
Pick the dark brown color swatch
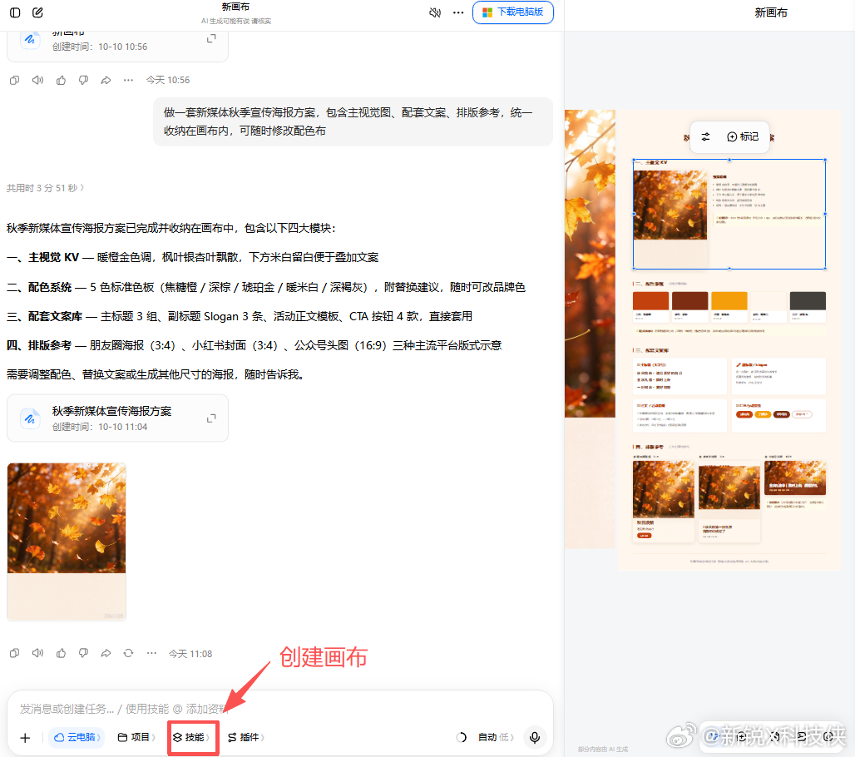click(689, 301)
